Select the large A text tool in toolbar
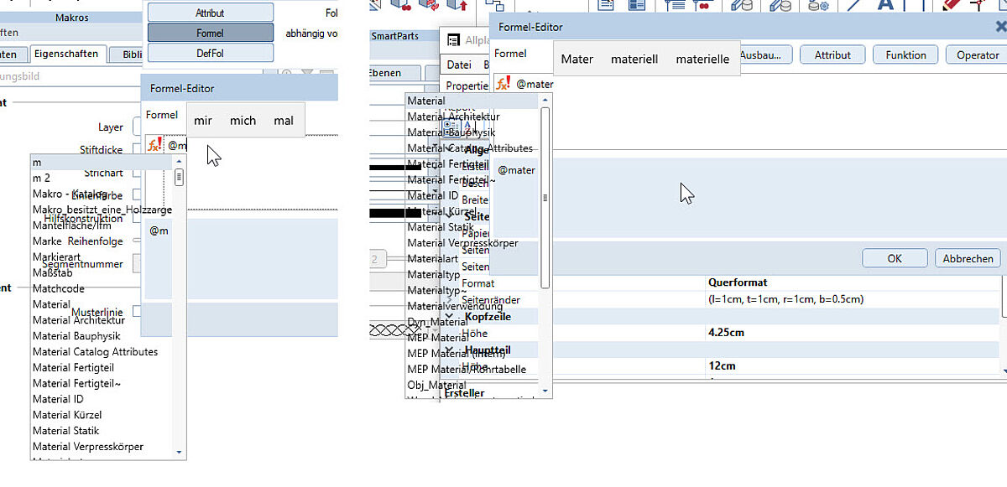 pyautogui.click(x=885, y=7)
